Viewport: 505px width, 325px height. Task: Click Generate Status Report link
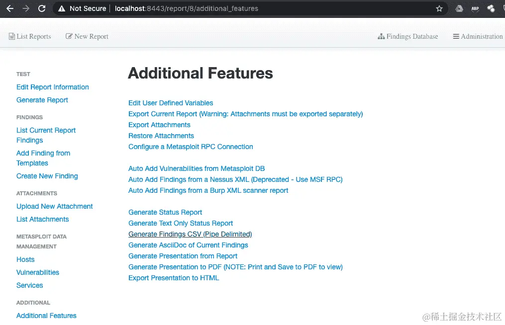tap(165, 212)
